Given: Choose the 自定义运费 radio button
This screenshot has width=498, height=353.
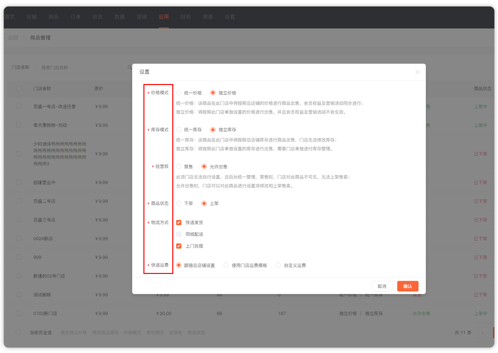Looking at the screenshot, I should click(278, 265).
